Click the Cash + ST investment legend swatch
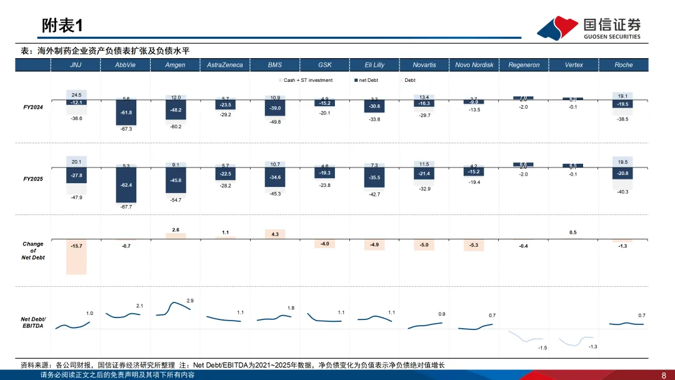Screen dimensions: 675x380 tap(280, 81)
